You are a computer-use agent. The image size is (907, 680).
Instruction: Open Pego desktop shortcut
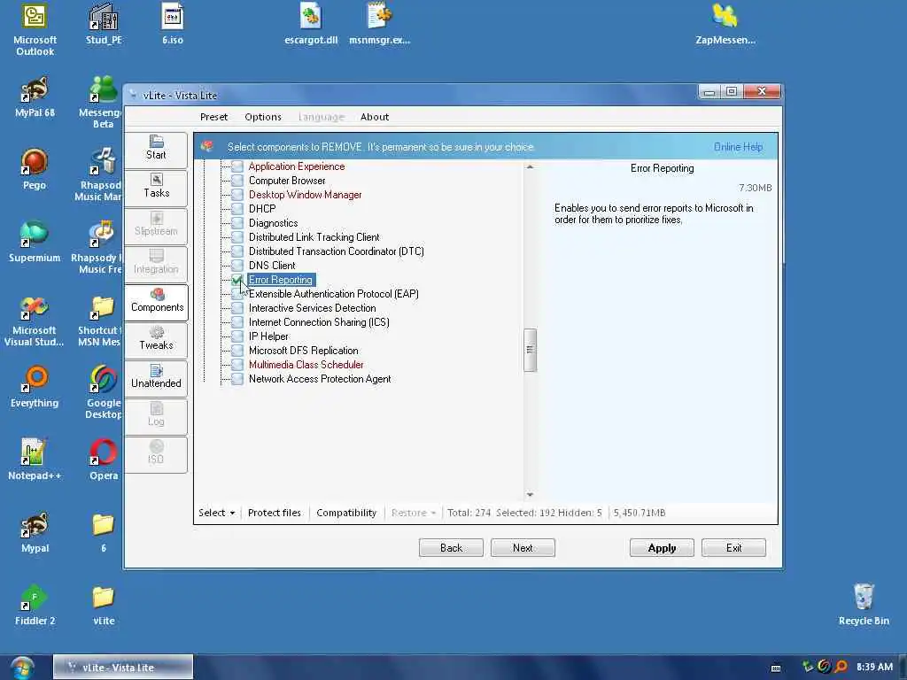tap(35, 169)
